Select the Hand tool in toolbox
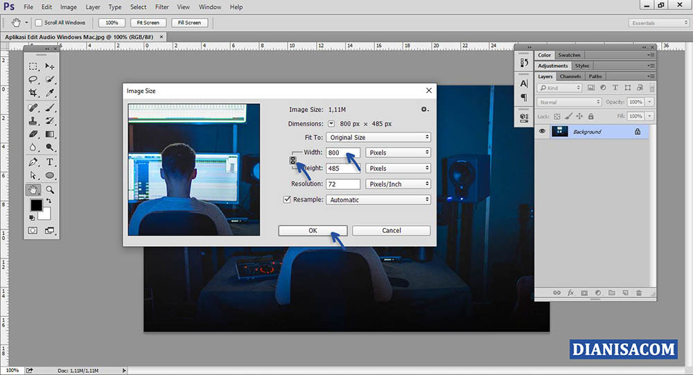Screen dimensions: 693x375 tap(33, 190)
